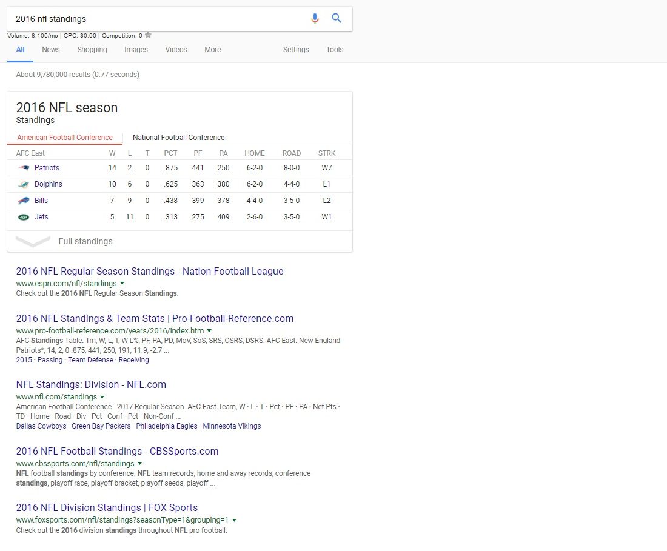Click the star icon beside Competition
The width and height of the screenshot is (667, 551).
click(x=148, y=35)
